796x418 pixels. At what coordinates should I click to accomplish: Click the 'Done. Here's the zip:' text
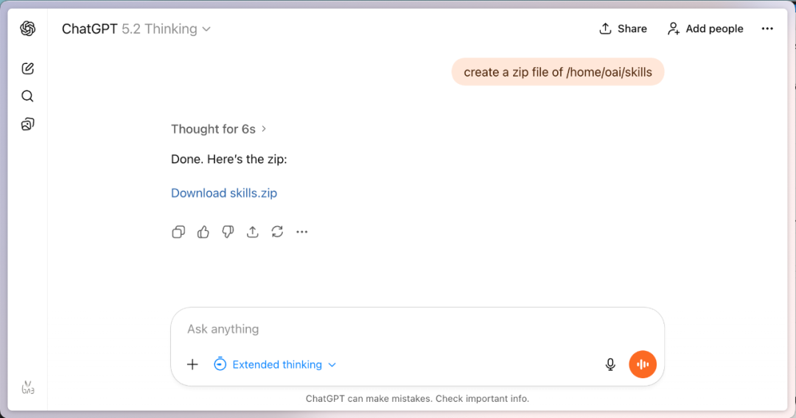click(229, 160)
